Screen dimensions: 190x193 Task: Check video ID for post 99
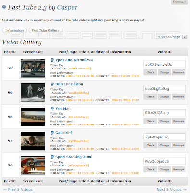(151, 97)
